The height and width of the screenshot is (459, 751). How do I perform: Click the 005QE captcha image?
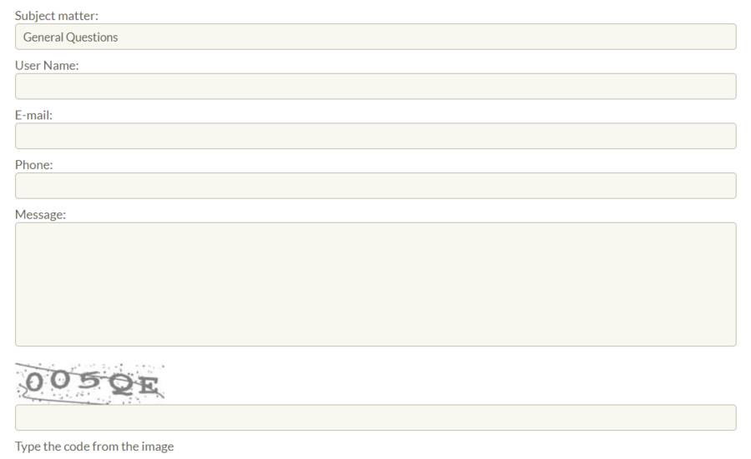pyautogui.click(x=90, y=383)
